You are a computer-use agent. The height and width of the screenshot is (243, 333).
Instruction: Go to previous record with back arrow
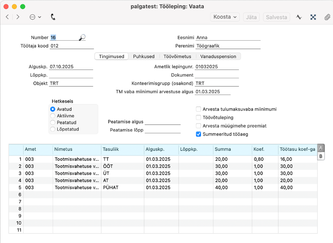click(8, 17)
